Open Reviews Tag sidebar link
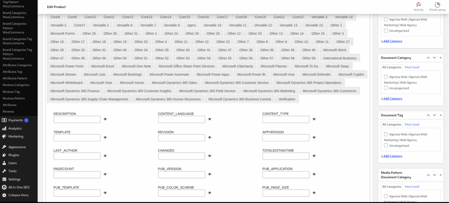The width and height of the screenshot is (449, 203). click(11, 92)
